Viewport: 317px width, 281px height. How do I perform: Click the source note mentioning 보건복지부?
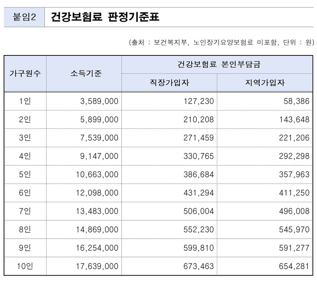pos(221,42)
